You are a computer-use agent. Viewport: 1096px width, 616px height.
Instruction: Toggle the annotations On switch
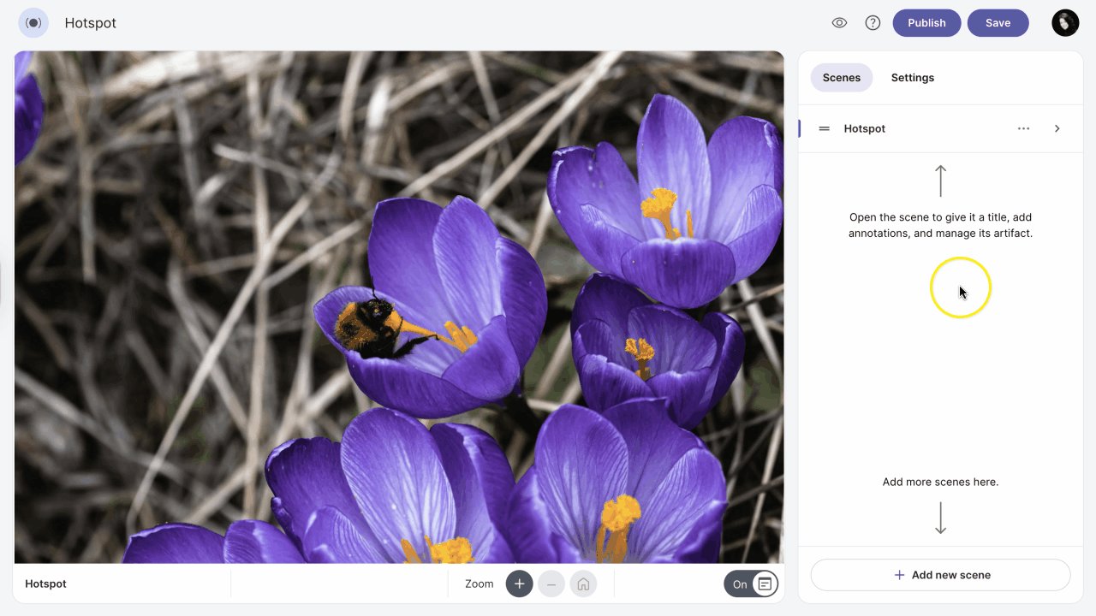click(x=751, y=584)
